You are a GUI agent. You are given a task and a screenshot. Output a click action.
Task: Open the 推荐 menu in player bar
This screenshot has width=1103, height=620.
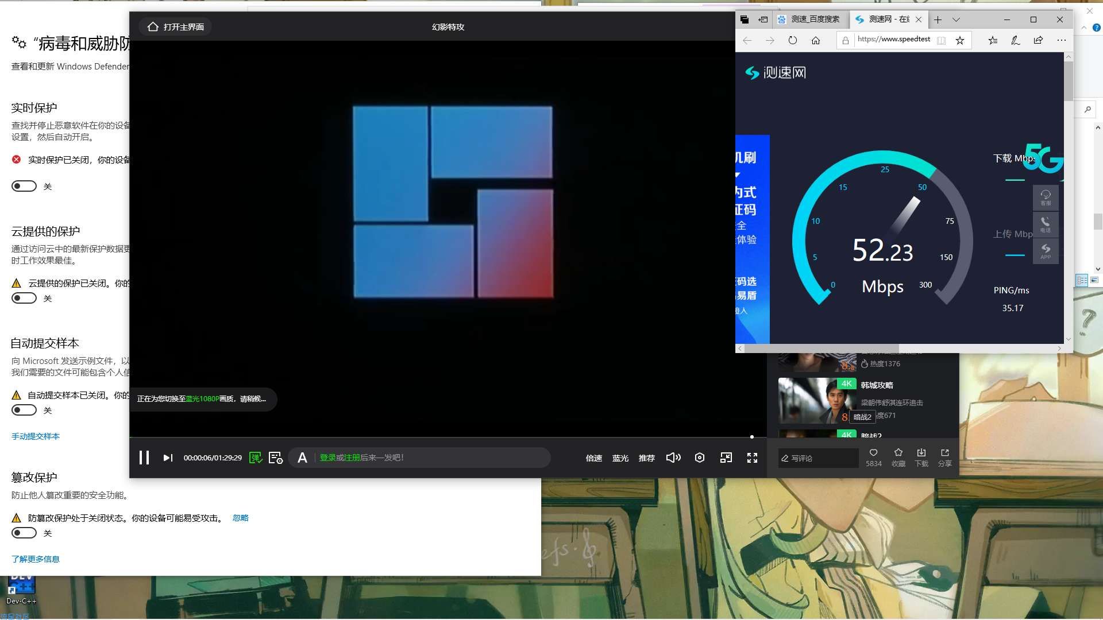click(x=647, y=458)
